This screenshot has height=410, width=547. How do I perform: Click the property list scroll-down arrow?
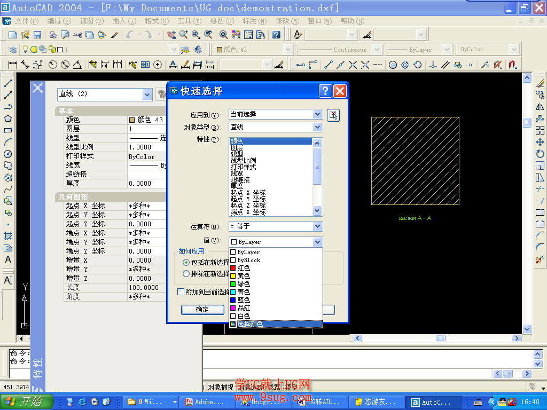[317, 210]
